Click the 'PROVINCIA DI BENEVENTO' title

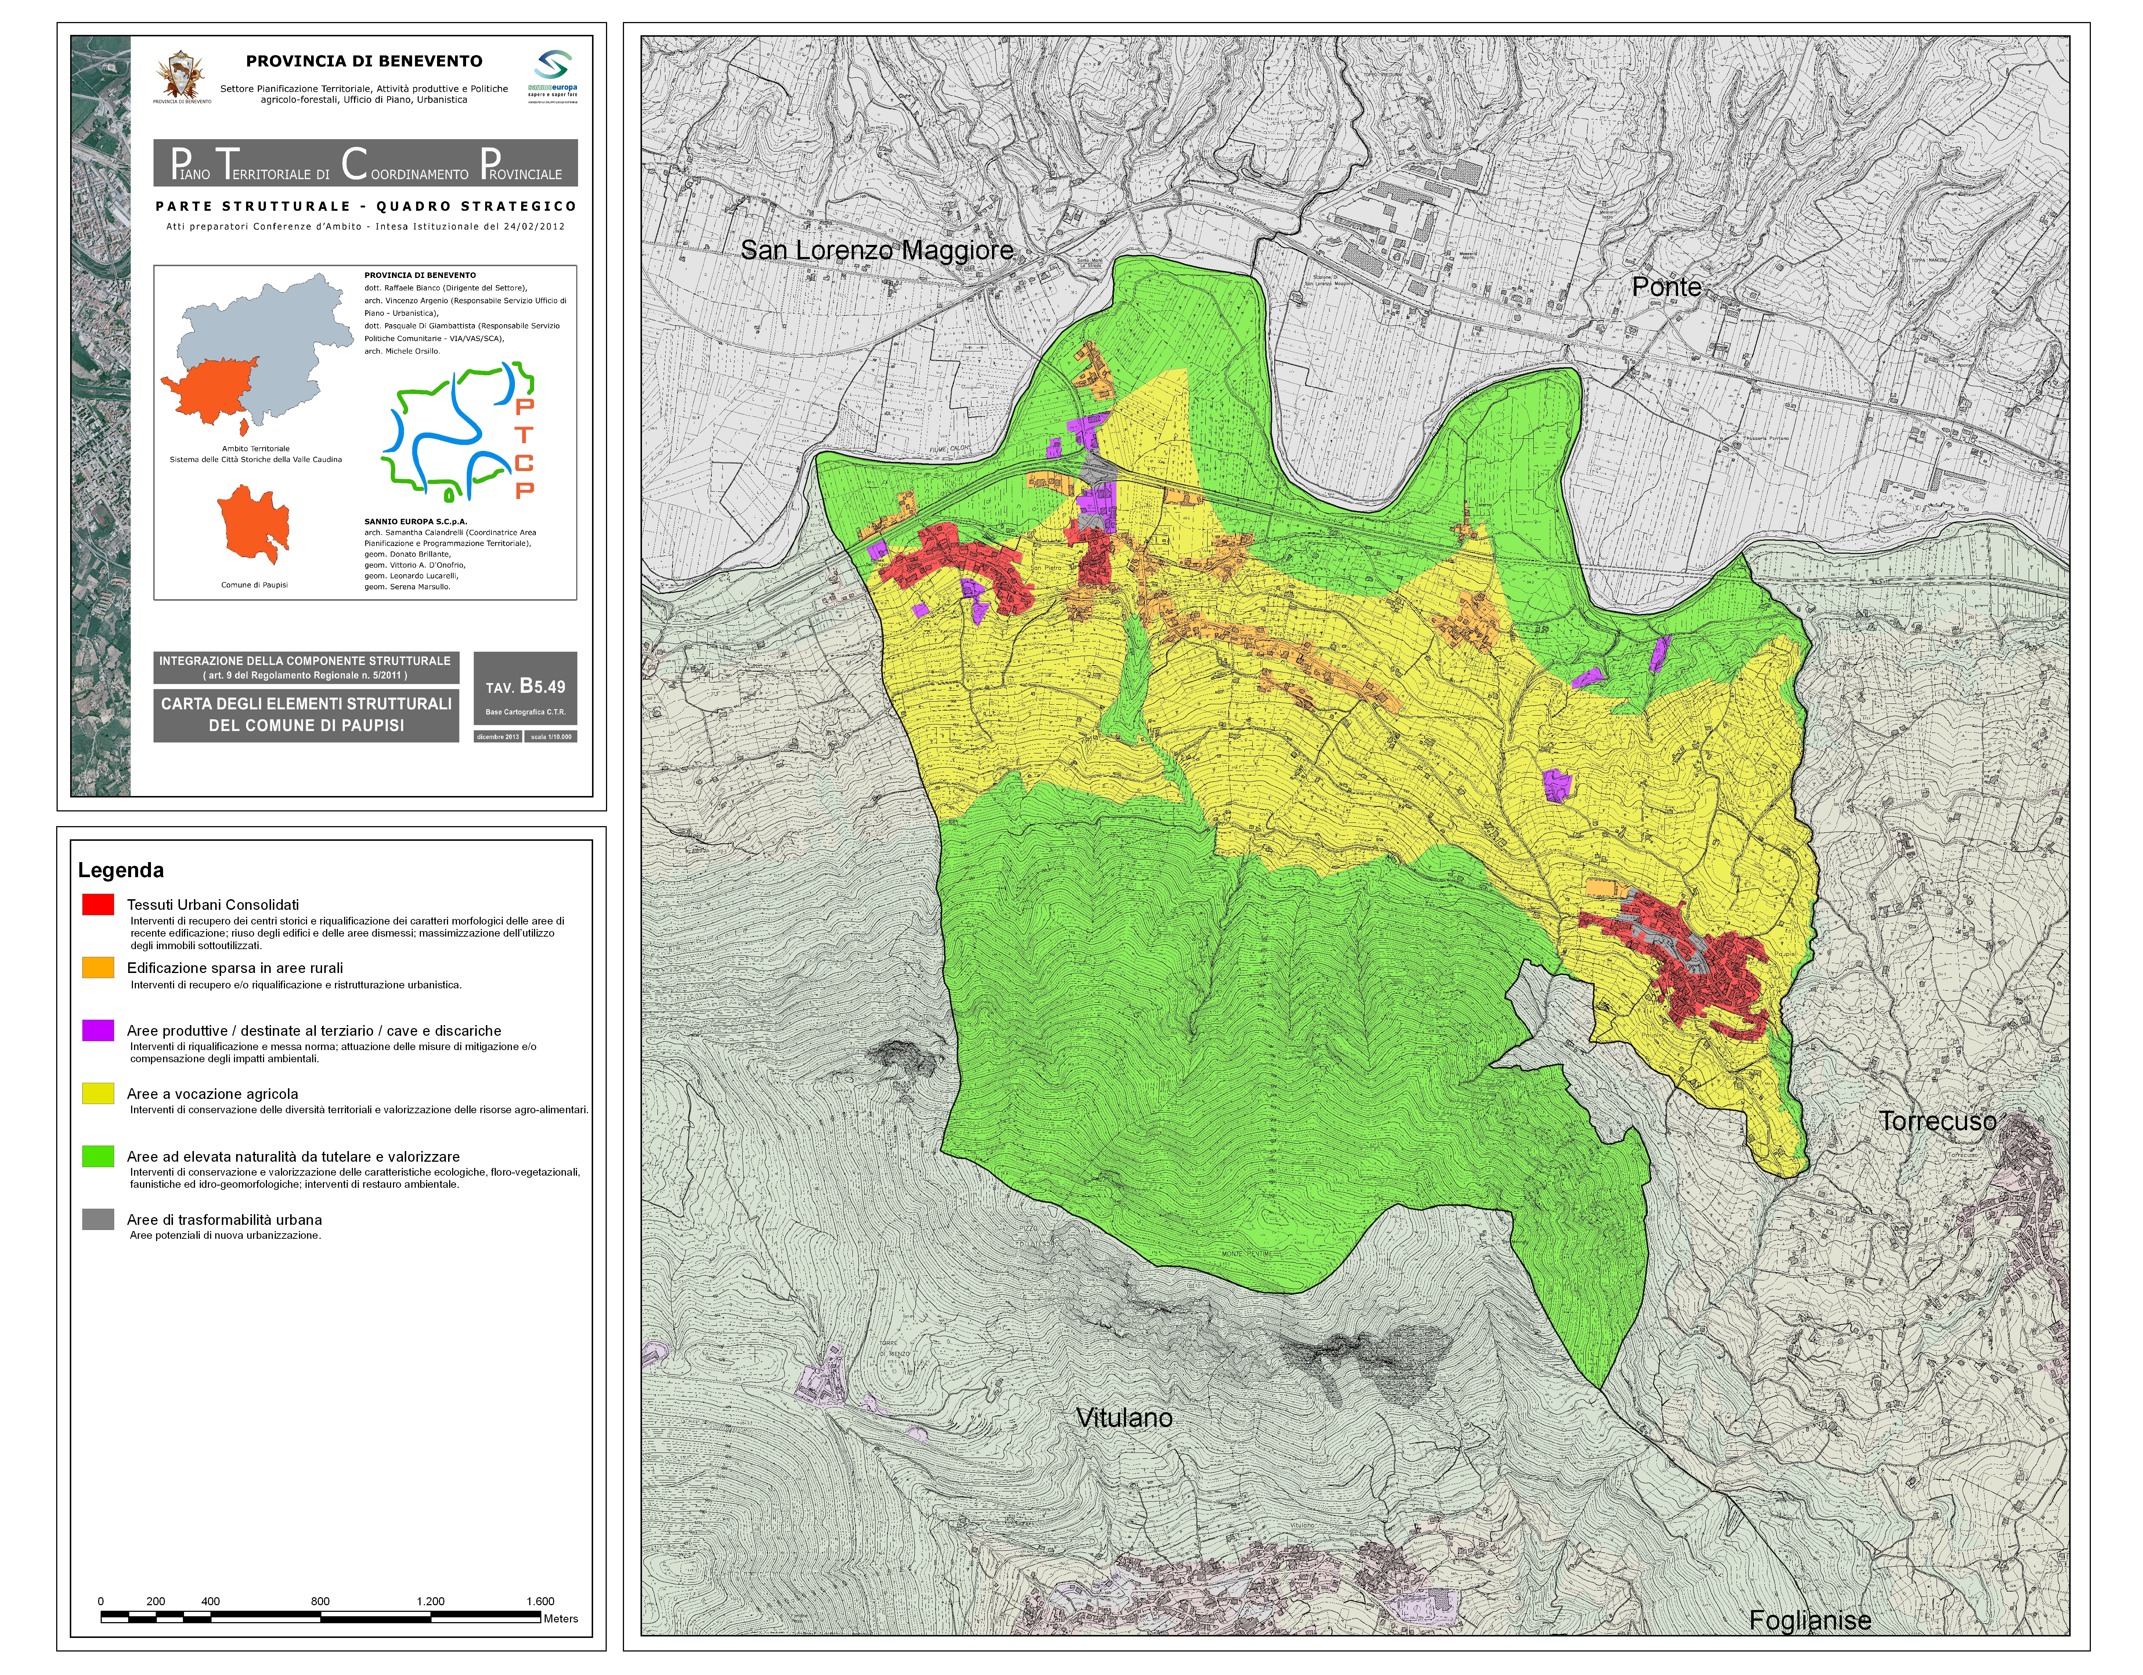point(364,61)
